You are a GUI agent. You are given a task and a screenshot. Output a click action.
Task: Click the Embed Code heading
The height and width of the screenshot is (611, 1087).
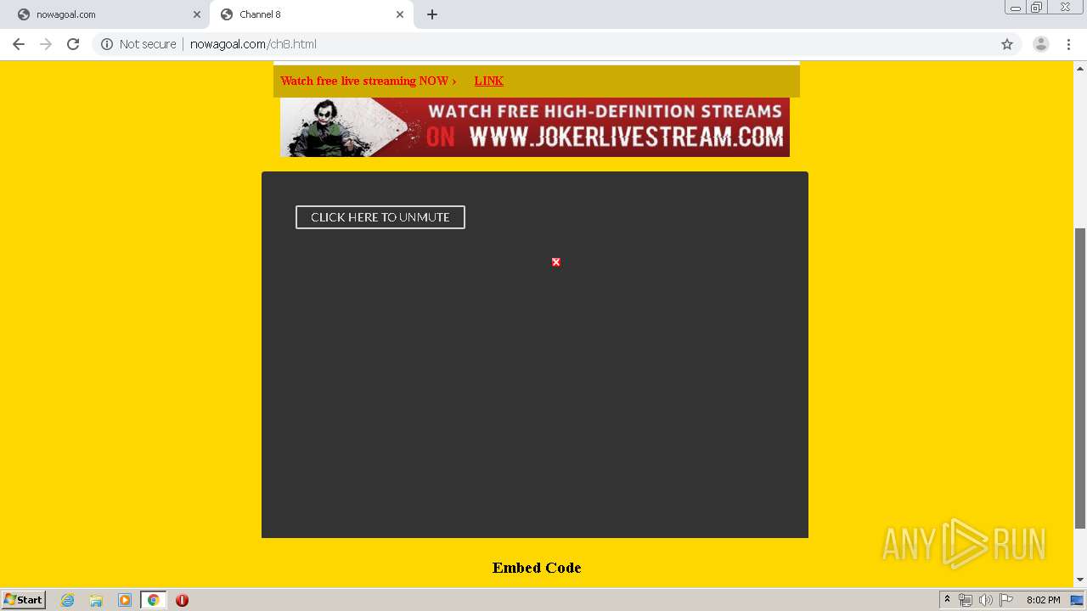[x=537, y=568]
